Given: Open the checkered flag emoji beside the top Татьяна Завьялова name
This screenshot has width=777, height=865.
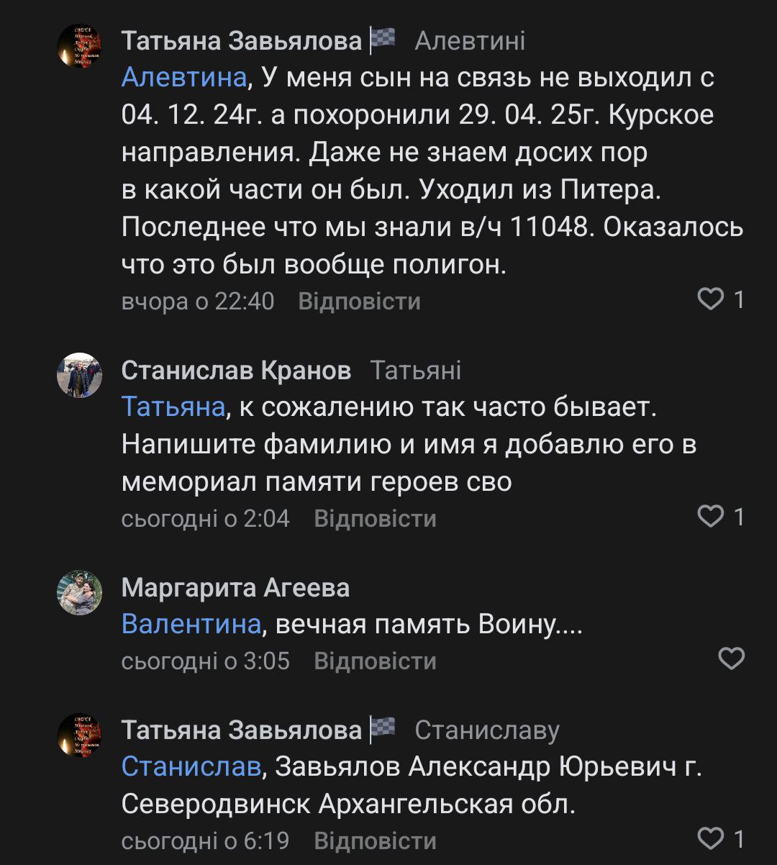Looking at the screenshot, I should [x=382, y=41].
